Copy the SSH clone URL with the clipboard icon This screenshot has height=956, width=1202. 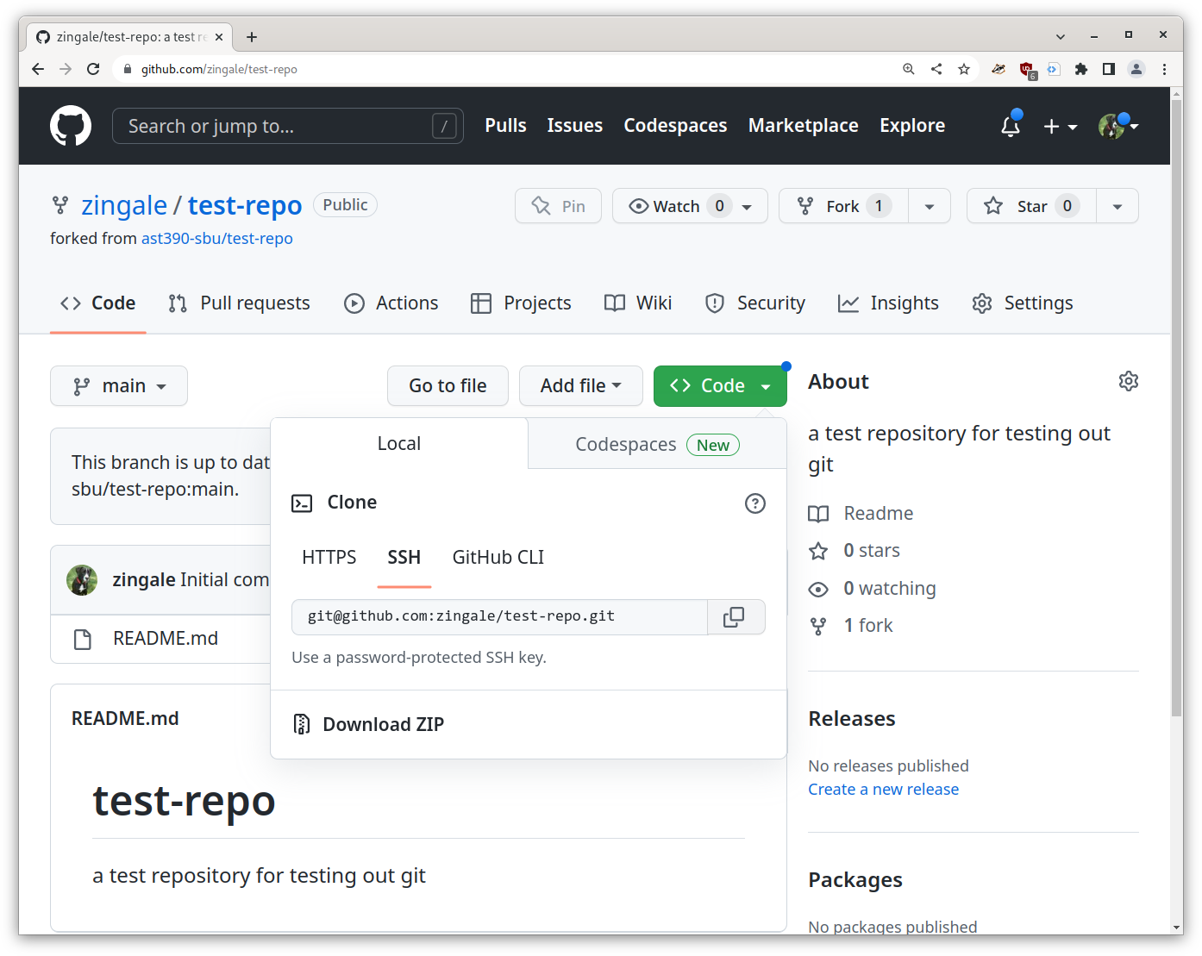tap(735, 616)
